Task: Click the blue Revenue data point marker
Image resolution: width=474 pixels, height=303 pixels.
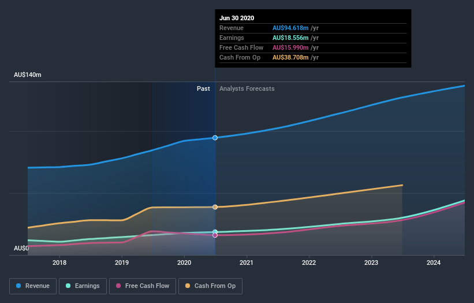Action: coord(215,138)
